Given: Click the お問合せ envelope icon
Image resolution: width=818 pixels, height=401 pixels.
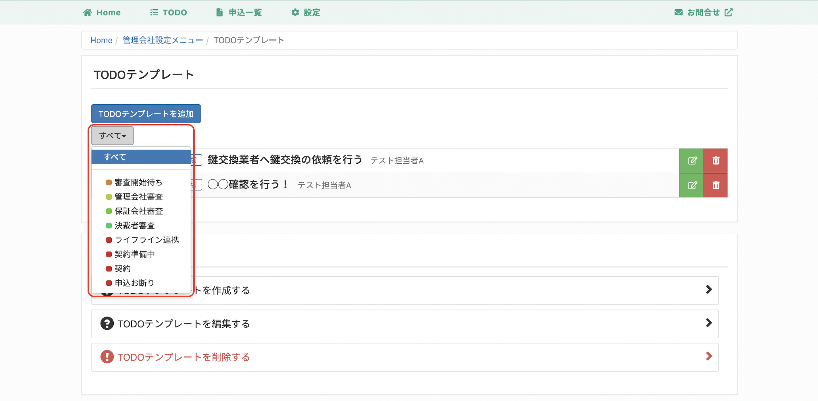Looking at the screenshot, I should [678, 12].
